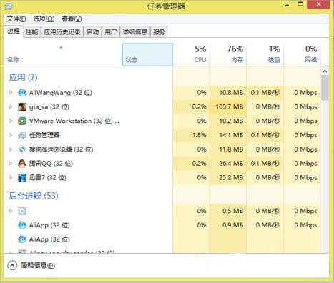
Task: Click the 任务管理器 row icon
Action: click(x=22, y=135)
